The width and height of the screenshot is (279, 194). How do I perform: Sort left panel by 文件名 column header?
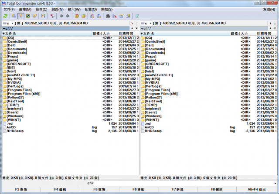point(47,34)
